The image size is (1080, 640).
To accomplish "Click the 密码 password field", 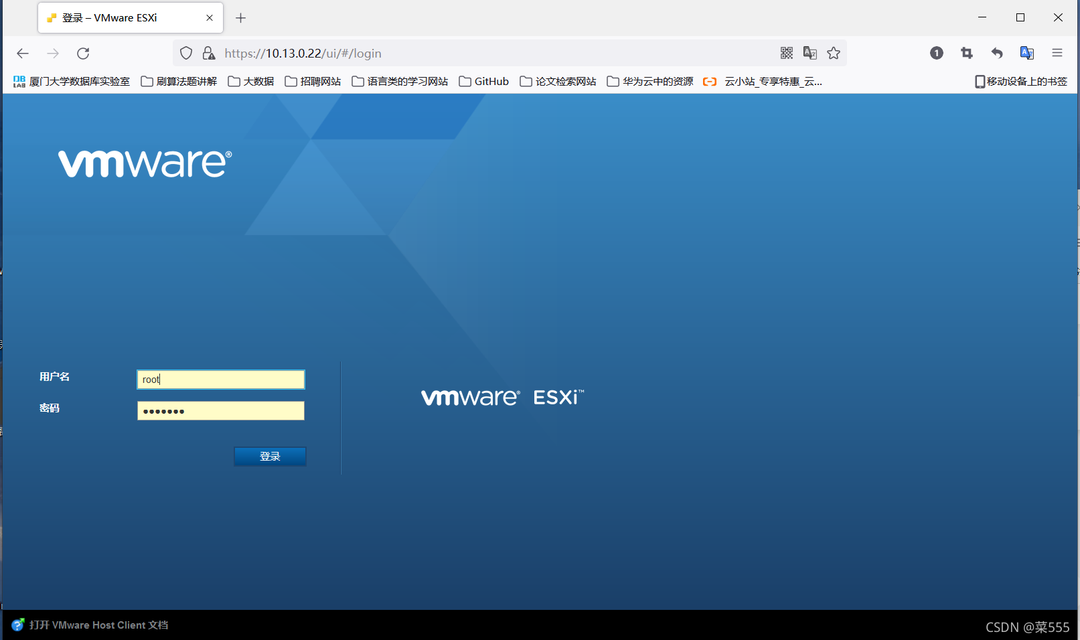I will (221, 411).
